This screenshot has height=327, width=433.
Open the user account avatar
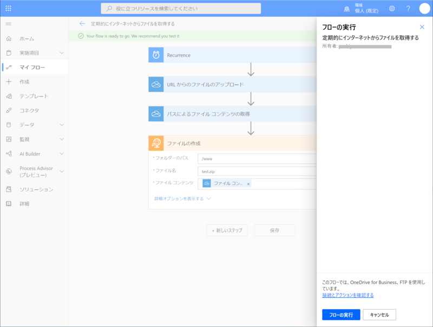[x=424, y=9]
